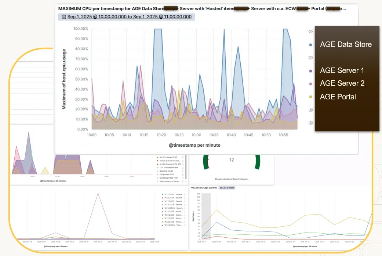
Task: Toggle the topmost hidden-series eye icon
Action: tap(310, 32)
